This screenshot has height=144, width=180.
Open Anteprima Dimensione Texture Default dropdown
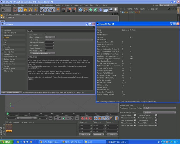(x=159, y=108)
